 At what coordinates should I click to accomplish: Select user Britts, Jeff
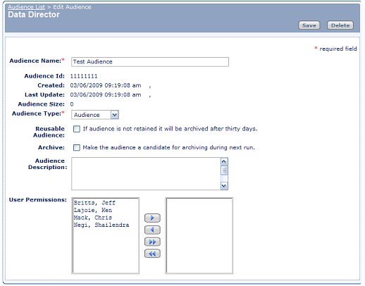point(94,203)
